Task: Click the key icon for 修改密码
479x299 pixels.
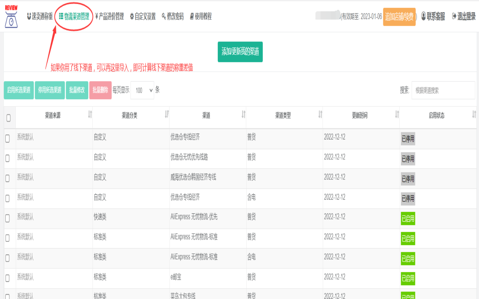Action: coord(164,16)
